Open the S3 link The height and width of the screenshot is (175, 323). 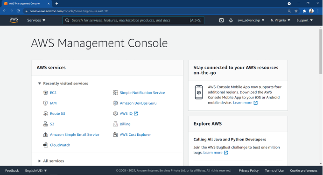(x=52, y=124)
